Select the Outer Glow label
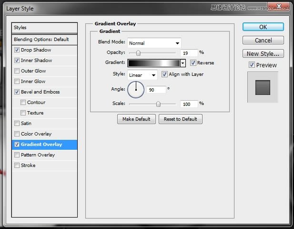 pyautogui.click(x=33, y=71)
